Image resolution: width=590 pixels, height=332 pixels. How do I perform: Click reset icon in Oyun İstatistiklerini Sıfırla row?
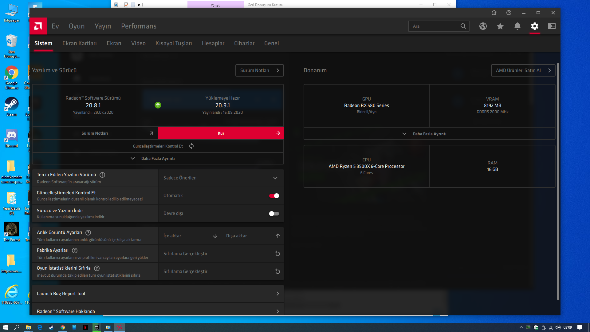click(x=277, y=271)
